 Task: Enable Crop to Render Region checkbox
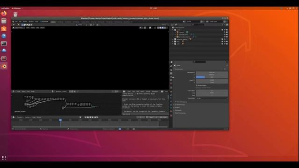click(x=197, y=88)
